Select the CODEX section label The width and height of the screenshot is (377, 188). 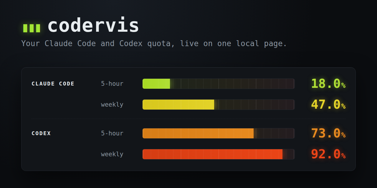pyautogui.click(x=41, y=133)
